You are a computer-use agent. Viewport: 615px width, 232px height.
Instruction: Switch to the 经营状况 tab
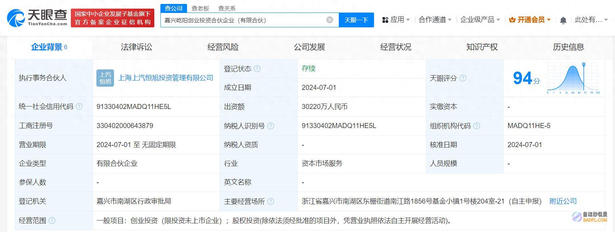tap(396, 47)
